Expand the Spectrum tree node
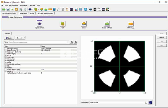The image size is (168, 108). (x=6, y=57)
